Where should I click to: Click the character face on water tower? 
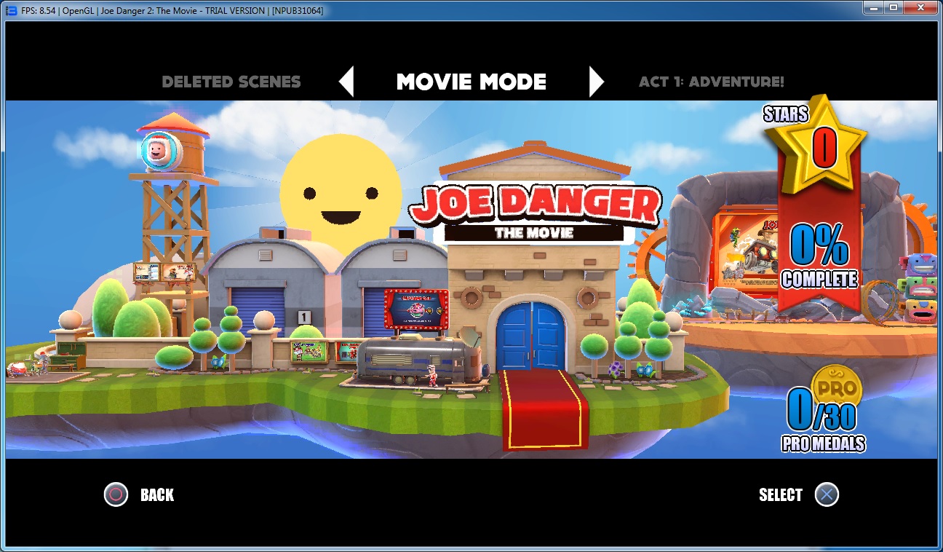pos(155,150)
